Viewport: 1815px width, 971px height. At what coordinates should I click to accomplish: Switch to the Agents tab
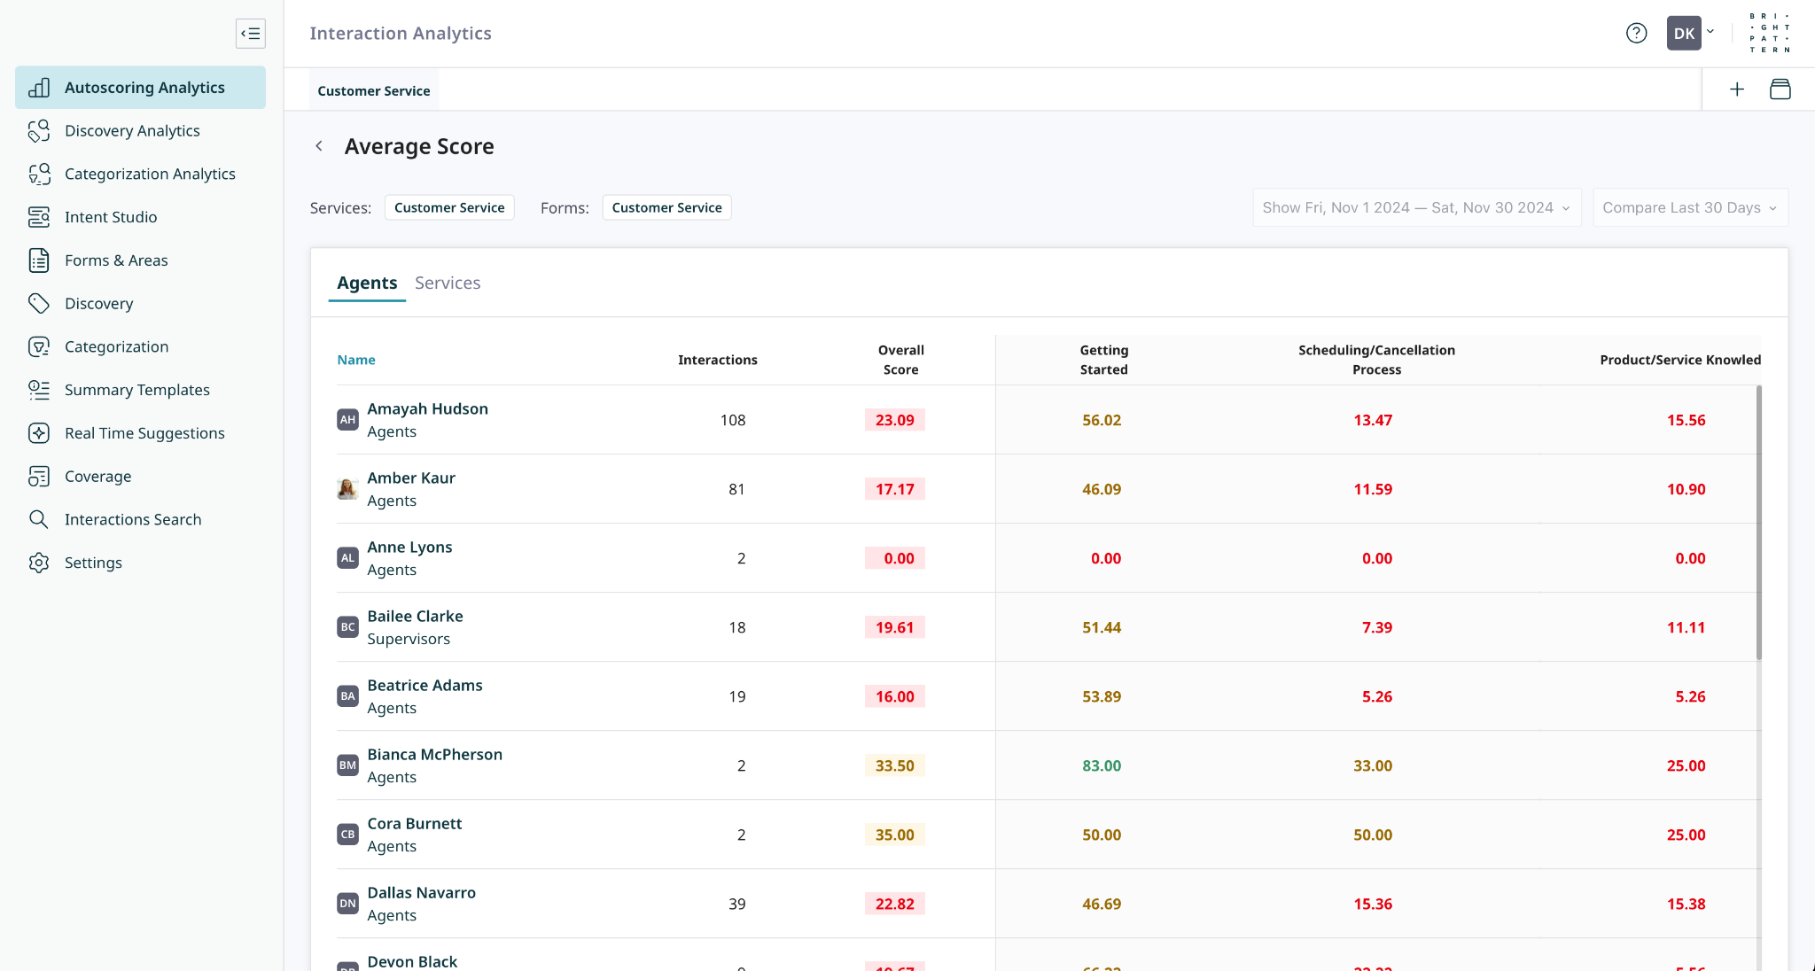(367, 283)
